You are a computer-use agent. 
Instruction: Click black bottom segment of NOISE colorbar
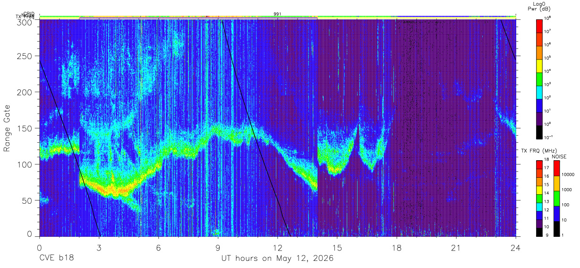pyautogui.click(x=556, y=228)
